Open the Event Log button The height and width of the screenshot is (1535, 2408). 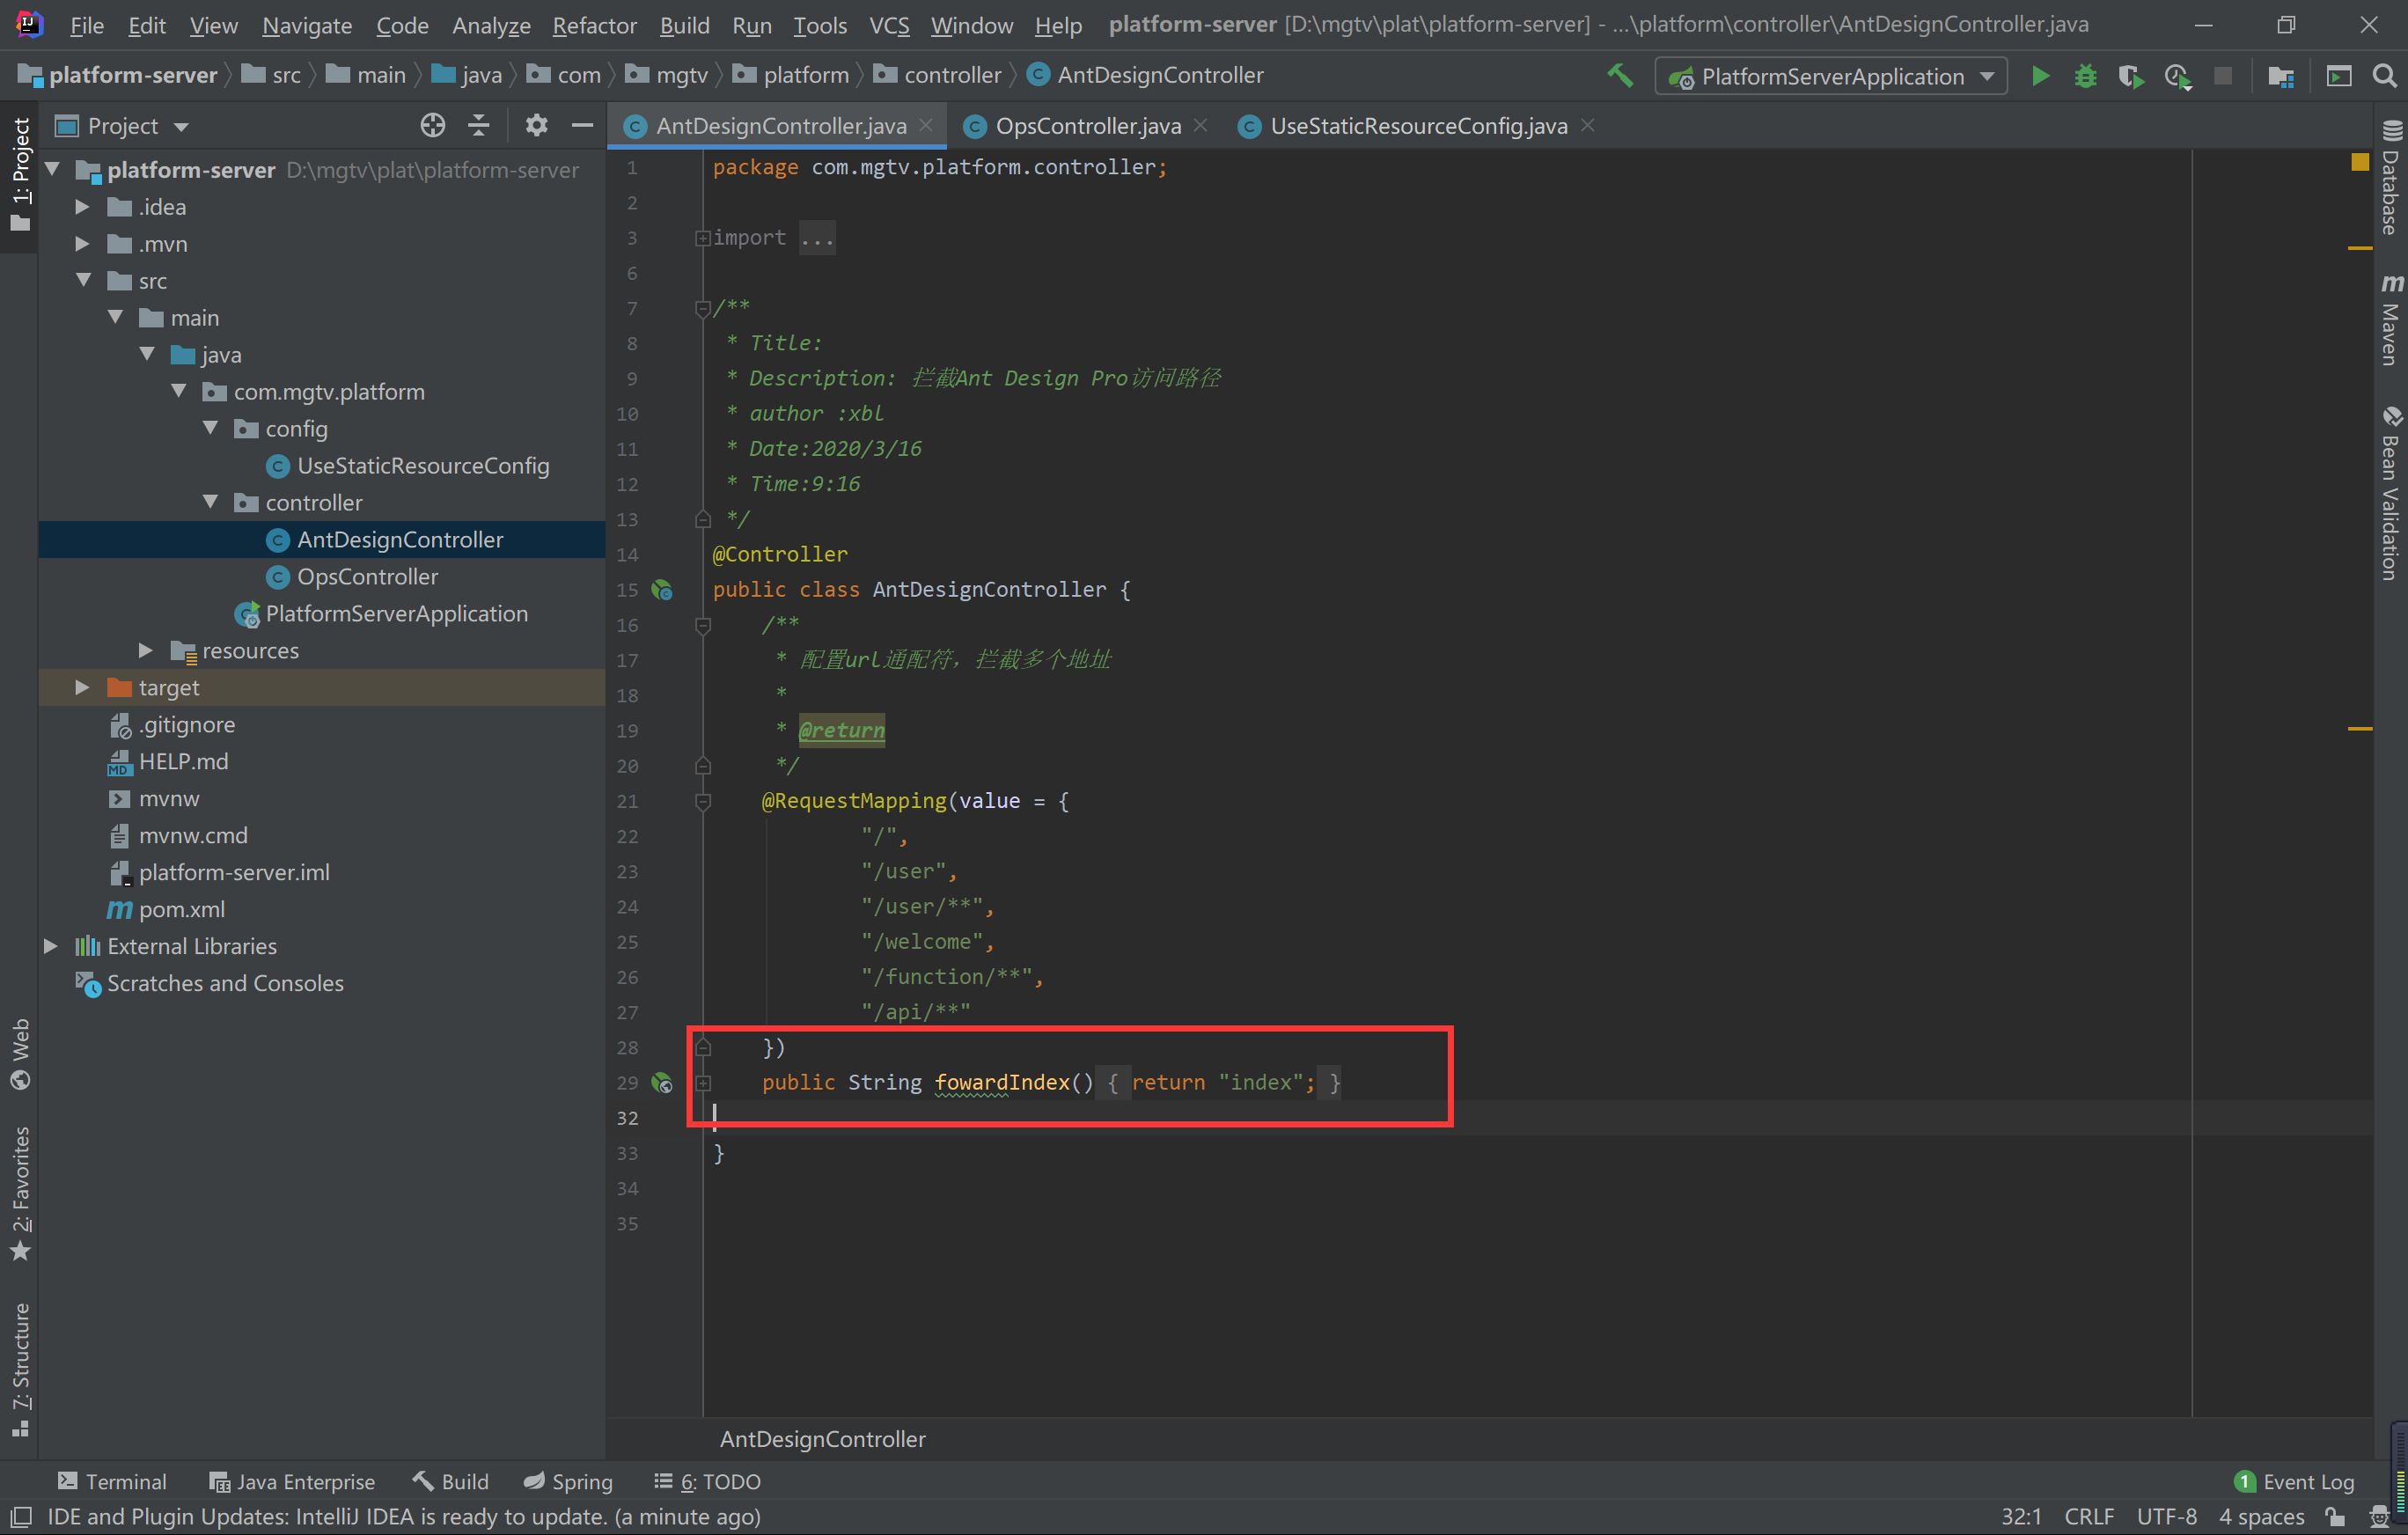(x=2294, y=1481)
